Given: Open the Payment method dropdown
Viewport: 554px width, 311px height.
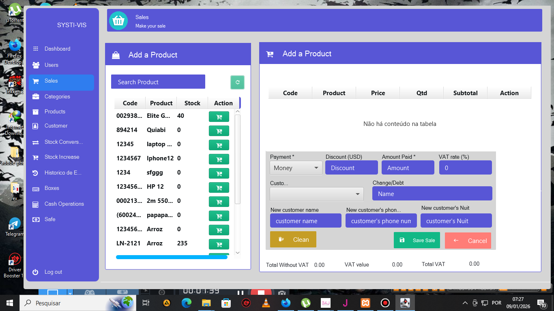Looking at the screenshot, I should point(296,168).
